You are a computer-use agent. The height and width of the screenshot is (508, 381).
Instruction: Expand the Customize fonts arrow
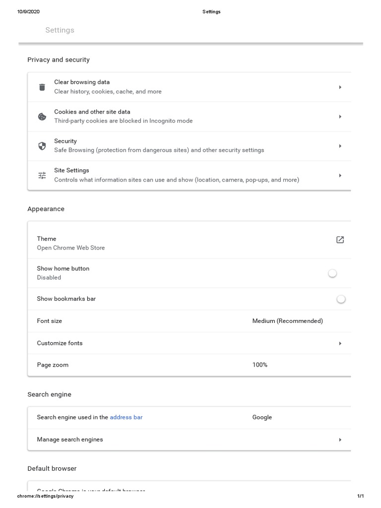[340, 343]
